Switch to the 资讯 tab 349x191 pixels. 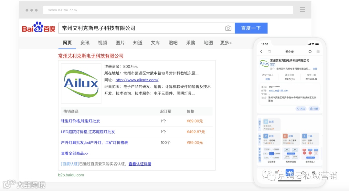click(x=85, y=43)
